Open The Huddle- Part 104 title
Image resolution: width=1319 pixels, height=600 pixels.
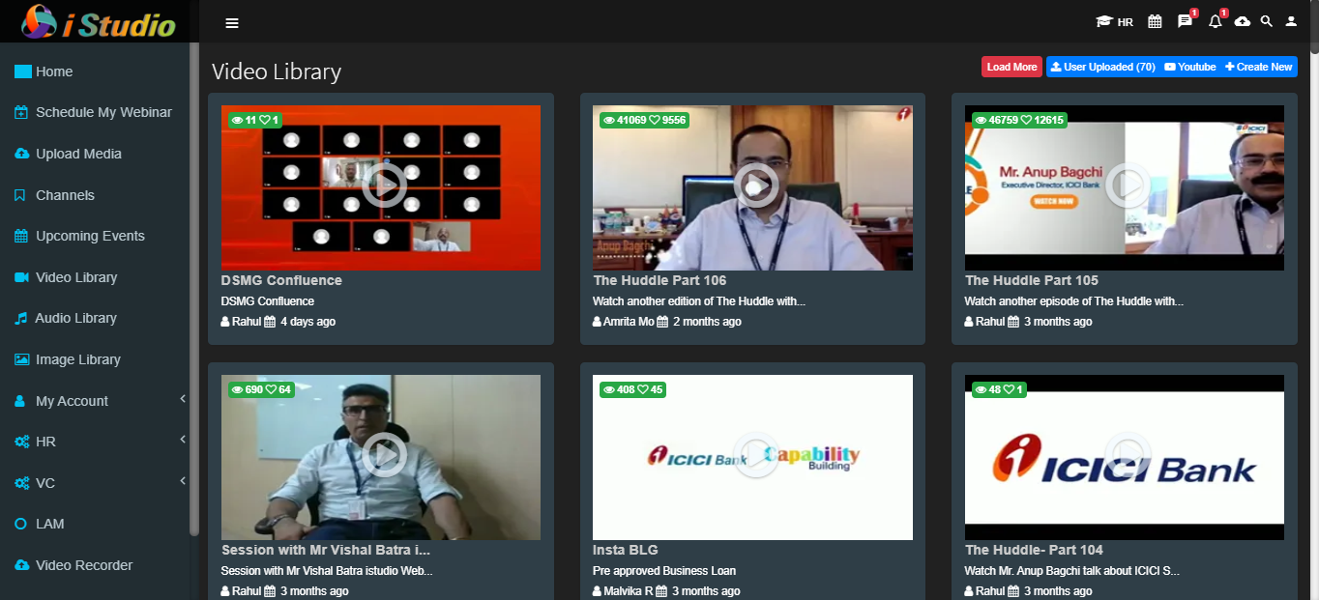click(x=1034, y=550)
